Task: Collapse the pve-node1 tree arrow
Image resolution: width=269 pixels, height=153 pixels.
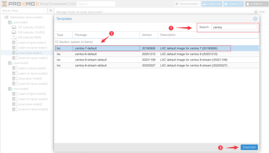Action: [7, 22]
